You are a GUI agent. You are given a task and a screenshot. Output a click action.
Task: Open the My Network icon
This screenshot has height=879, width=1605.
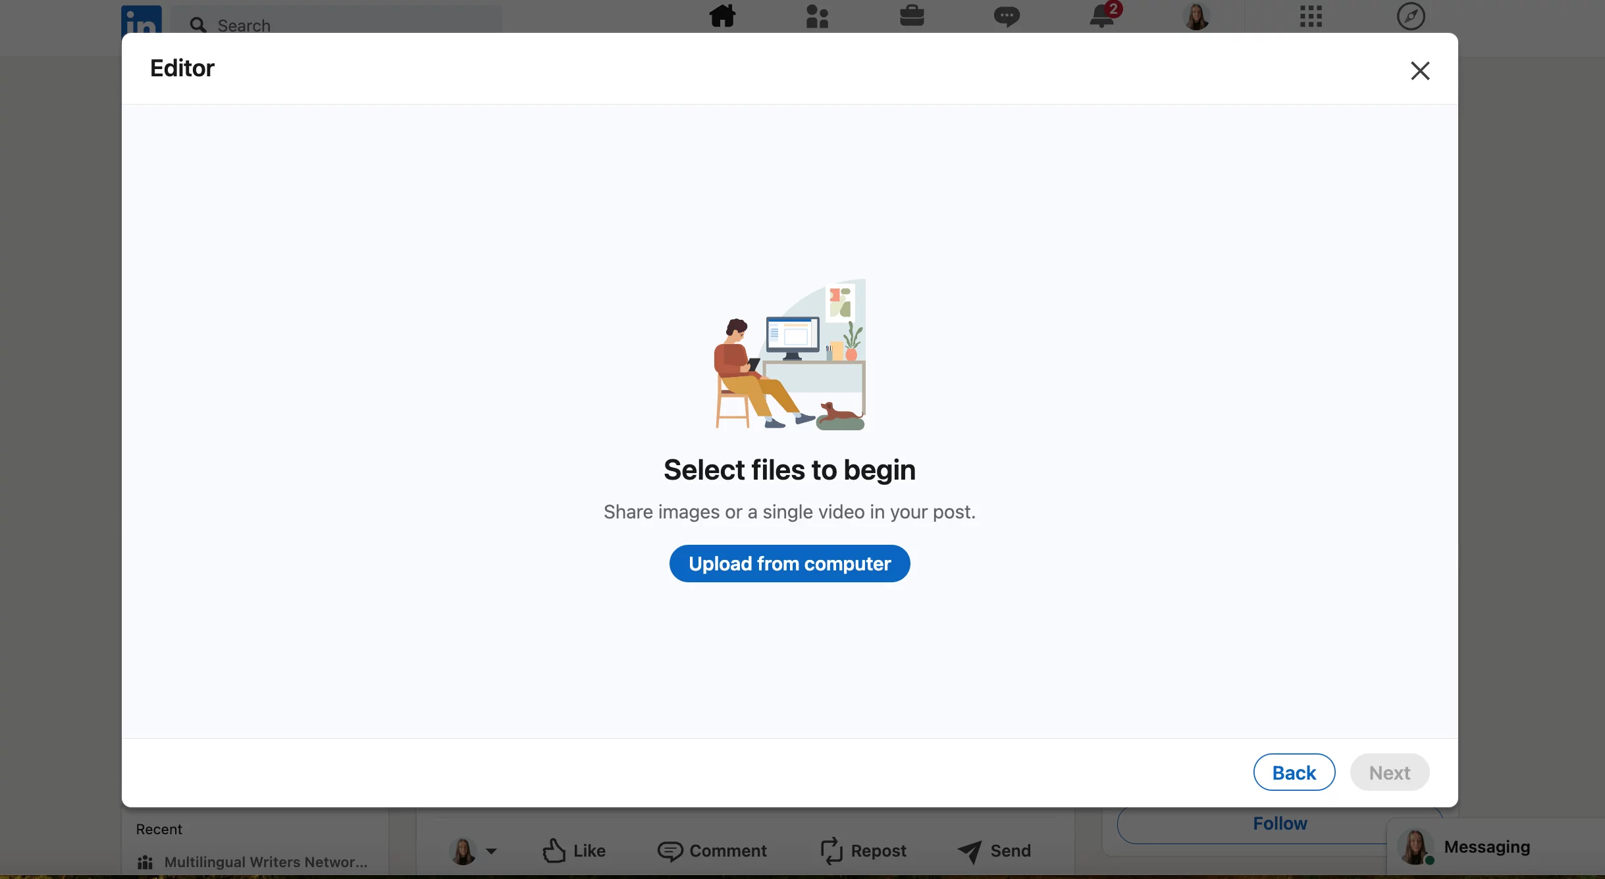coord(818,15)
